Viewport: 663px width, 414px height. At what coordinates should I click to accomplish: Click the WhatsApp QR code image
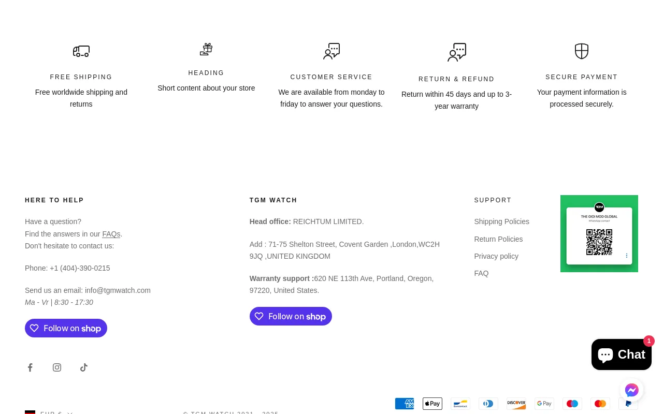pos(599,234)
